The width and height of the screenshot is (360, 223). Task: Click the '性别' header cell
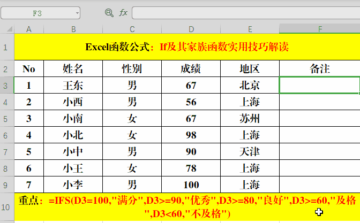point(132,69)
